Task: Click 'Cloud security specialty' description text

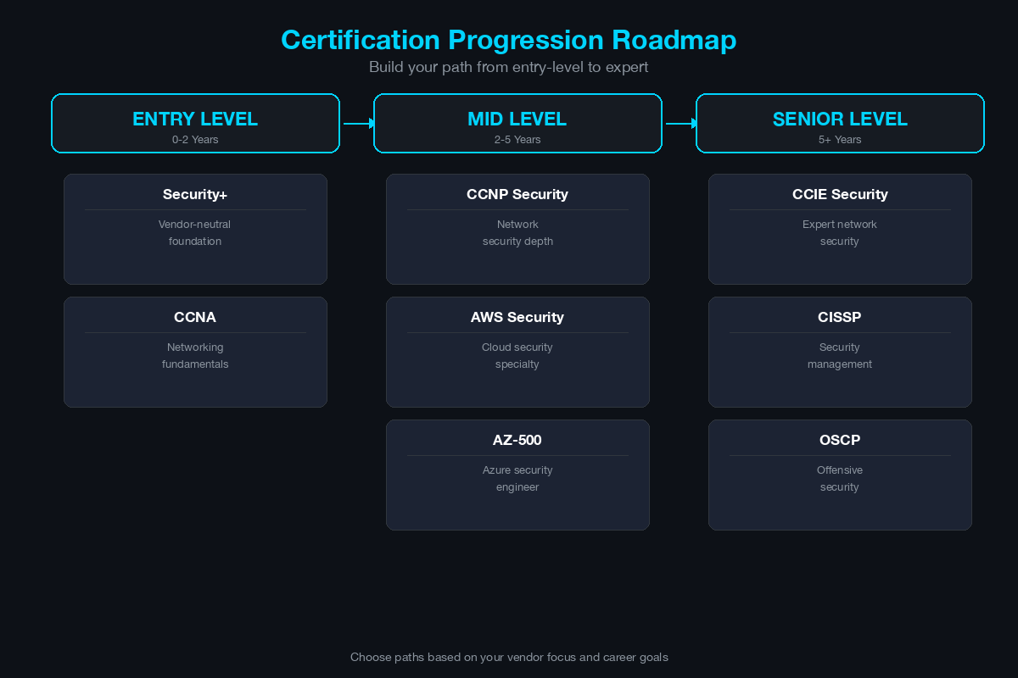Action: click(x=517, y=356)
